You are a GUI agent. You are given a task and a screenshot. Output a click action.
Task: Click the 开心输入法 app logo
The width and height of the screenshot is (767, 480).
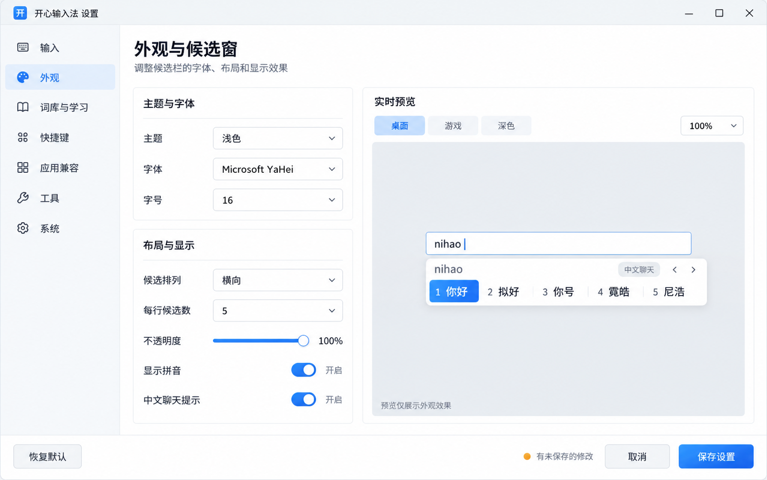20,13
